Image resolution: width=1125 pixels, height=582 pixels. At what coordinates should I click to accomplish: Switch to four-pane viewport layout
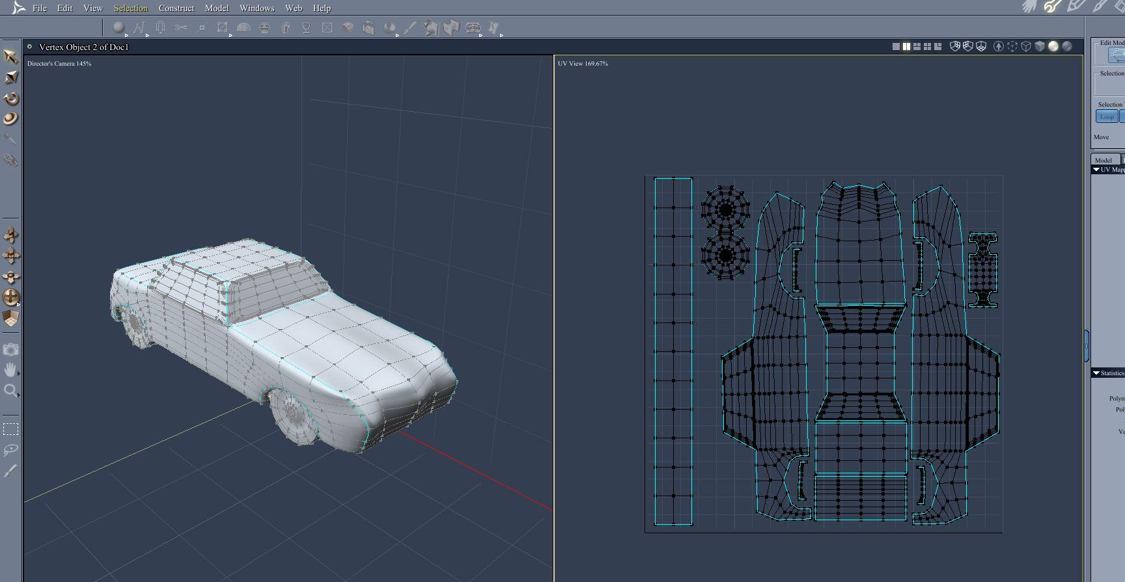tap(927, 47)
